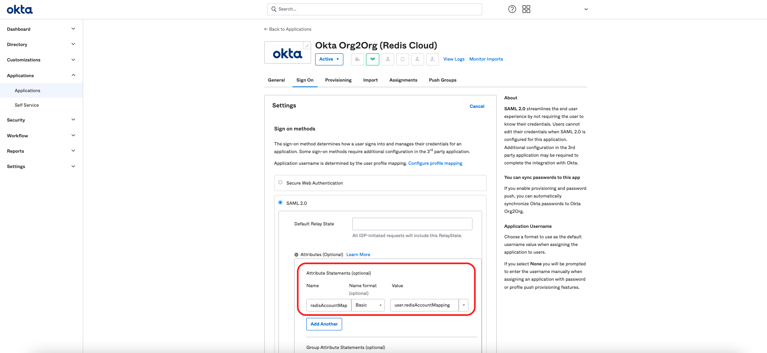Screen dimensions: 767x353
Task: Open the Active status dropdown
Action: (x=329, y=59)
